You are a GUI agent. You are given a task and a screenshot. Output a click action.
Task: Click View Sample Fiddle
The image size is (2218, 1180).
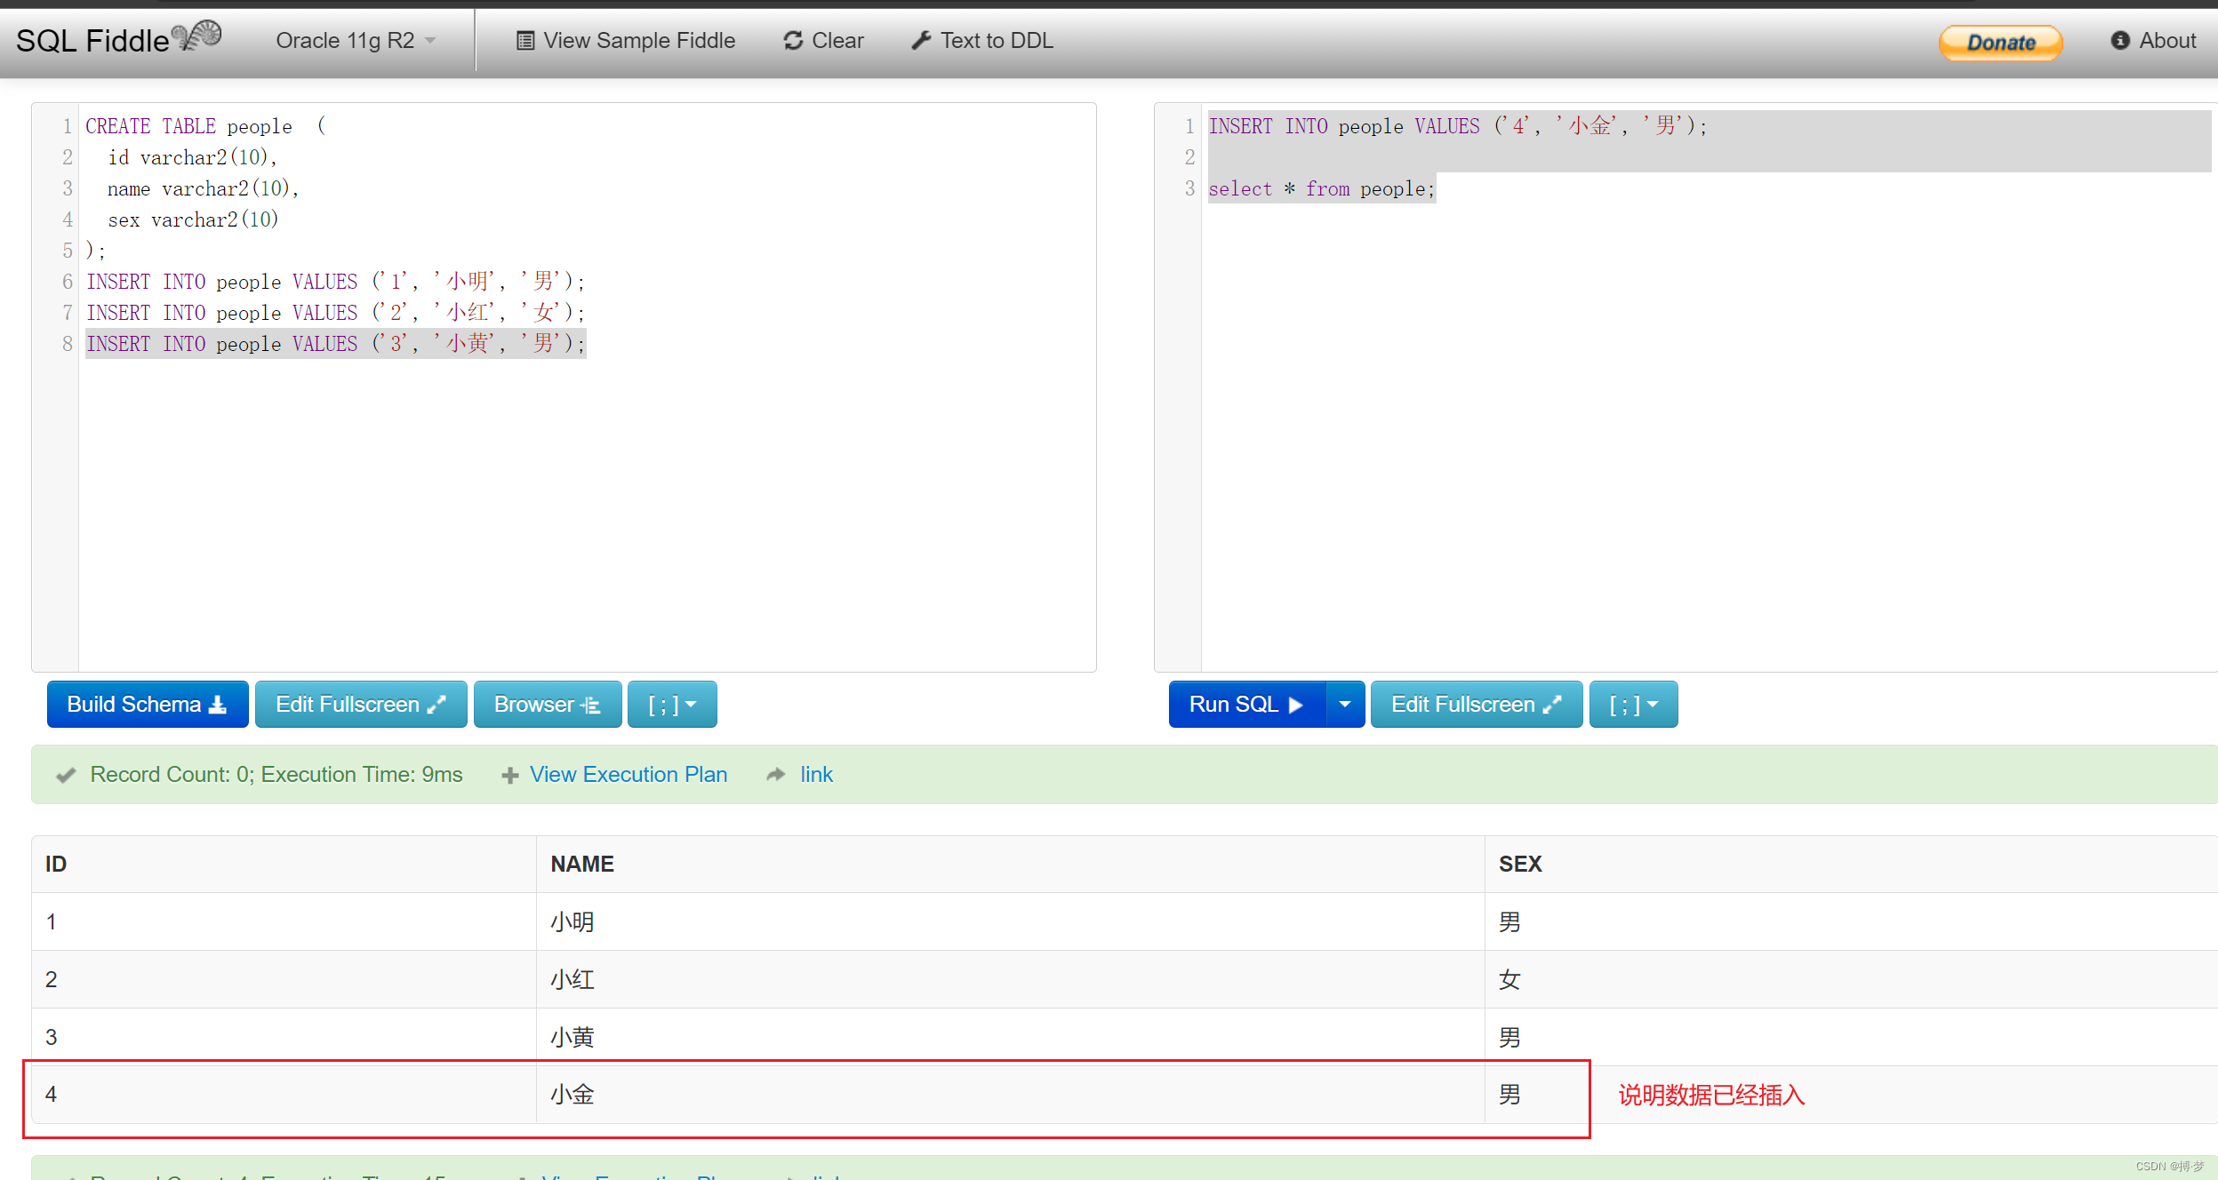626,41
